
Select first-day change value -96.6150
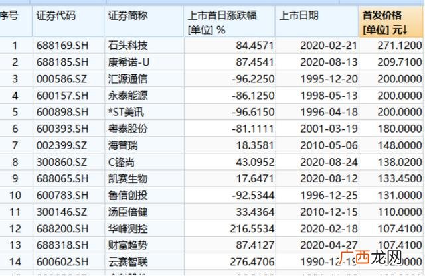coord(253,112)
